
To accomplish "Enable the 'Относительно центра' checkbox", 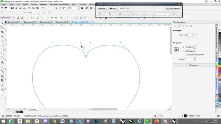I will [x=186, y=55].
